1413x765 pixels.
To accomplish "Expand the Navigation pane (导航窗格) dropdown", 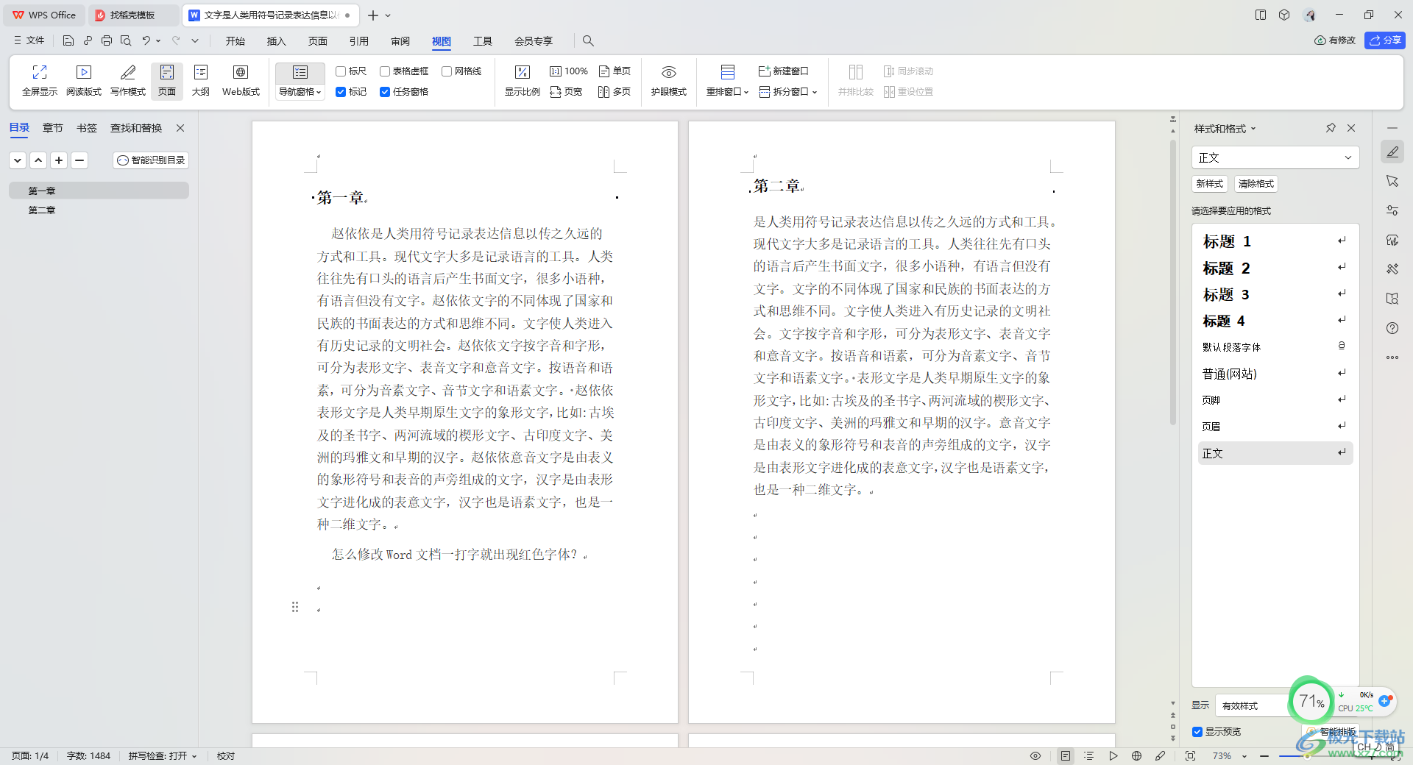I will (300, 92).
